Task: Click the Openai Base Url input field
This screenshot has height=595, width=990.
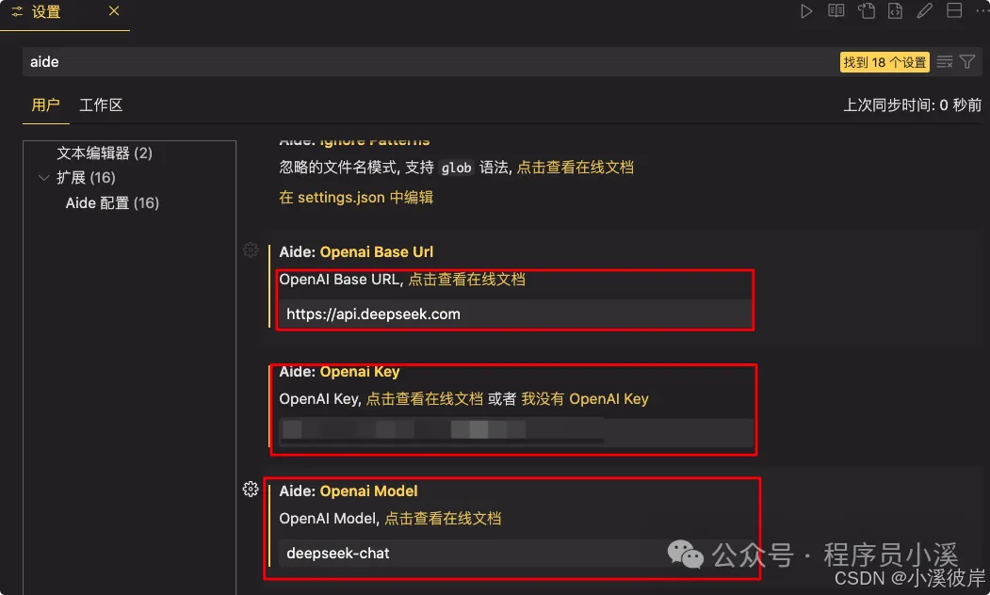Action: [x=514, y=314]
